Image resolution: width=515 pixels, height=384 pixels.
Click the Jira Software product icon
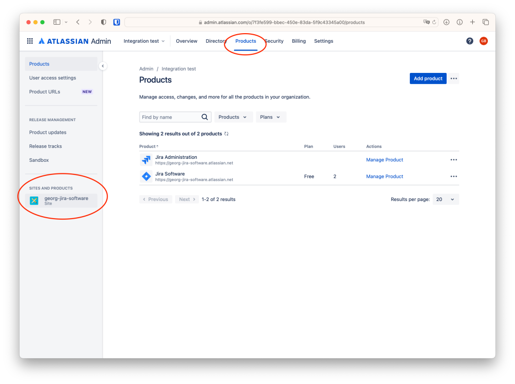tap(146, 176)
